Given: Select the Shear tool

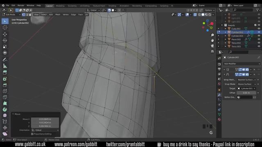Looking at the screenshot, I should [x=5, y=134].
